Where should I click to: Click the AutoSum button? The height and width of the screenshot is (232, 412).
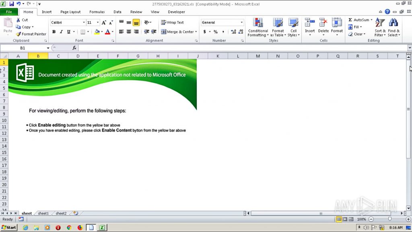coord(358,20)
